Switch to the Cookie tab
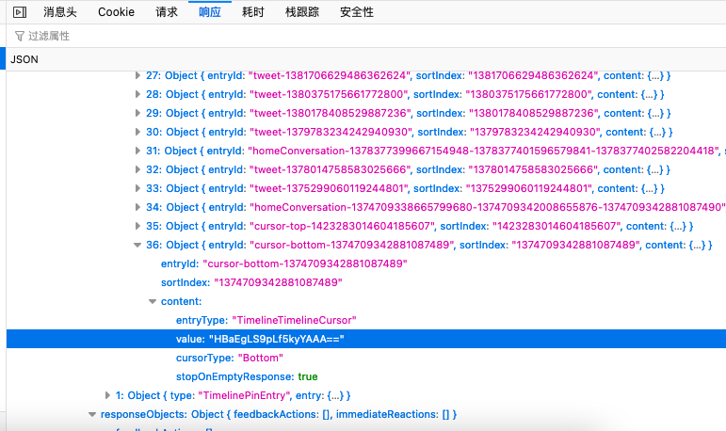 (x=116, y=12)
